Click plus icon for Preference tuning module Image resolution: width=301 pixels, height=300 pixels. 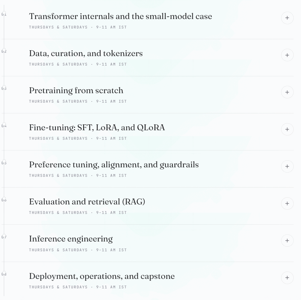(287, 166)
